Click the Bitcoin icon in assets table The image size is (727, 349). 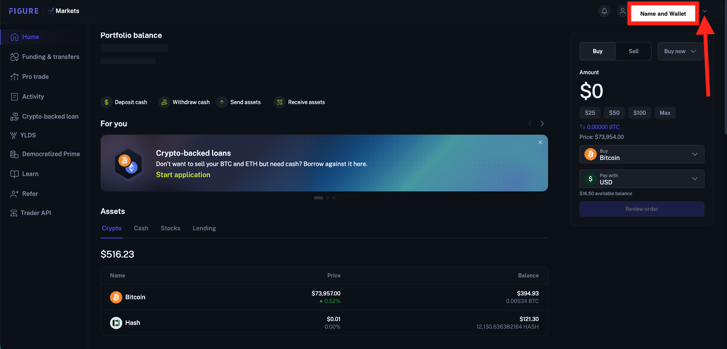(x=116, y=297)
